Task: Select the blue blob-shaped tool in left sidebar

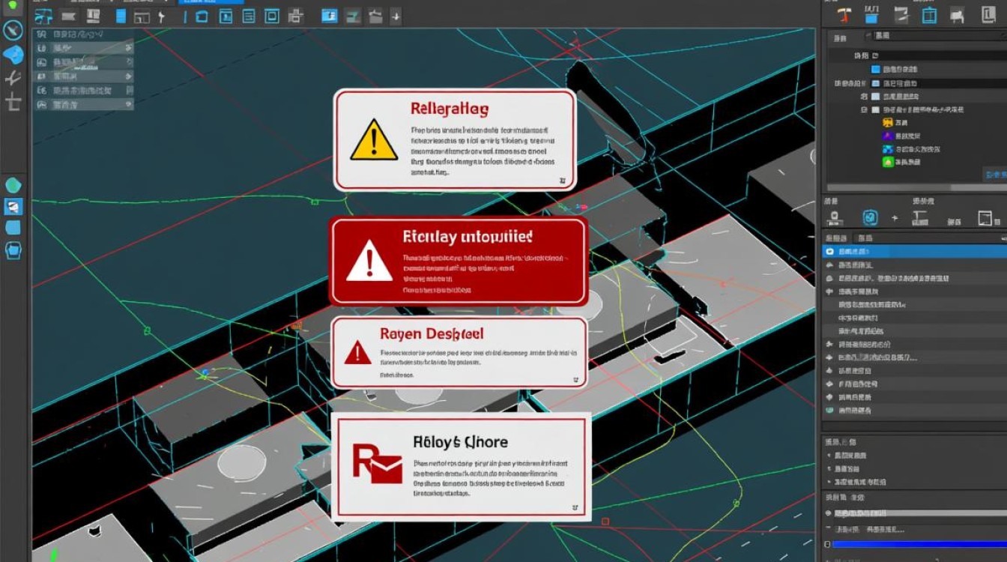Action: [13, 55]
